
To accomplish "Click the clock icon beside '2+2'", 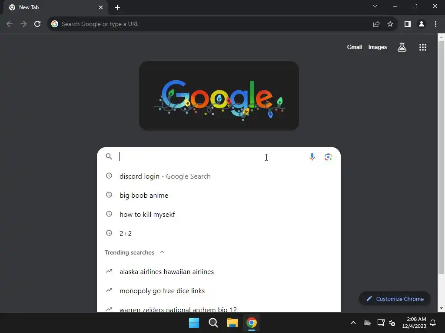I will coord(109,233).
